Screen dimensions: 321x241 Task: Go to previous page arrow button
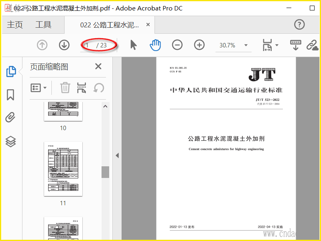(42, 45)
